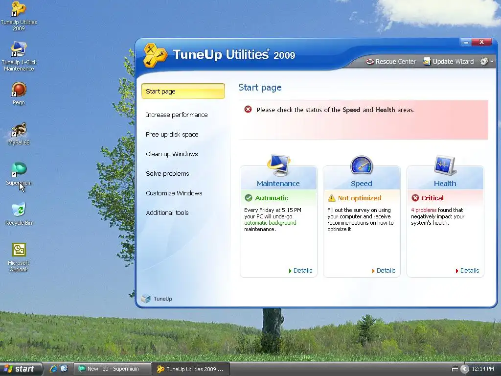Click the green Automatic checkmark icon
Image resolution: width=501 pixels, height=376 pixels.
[248, 198]
